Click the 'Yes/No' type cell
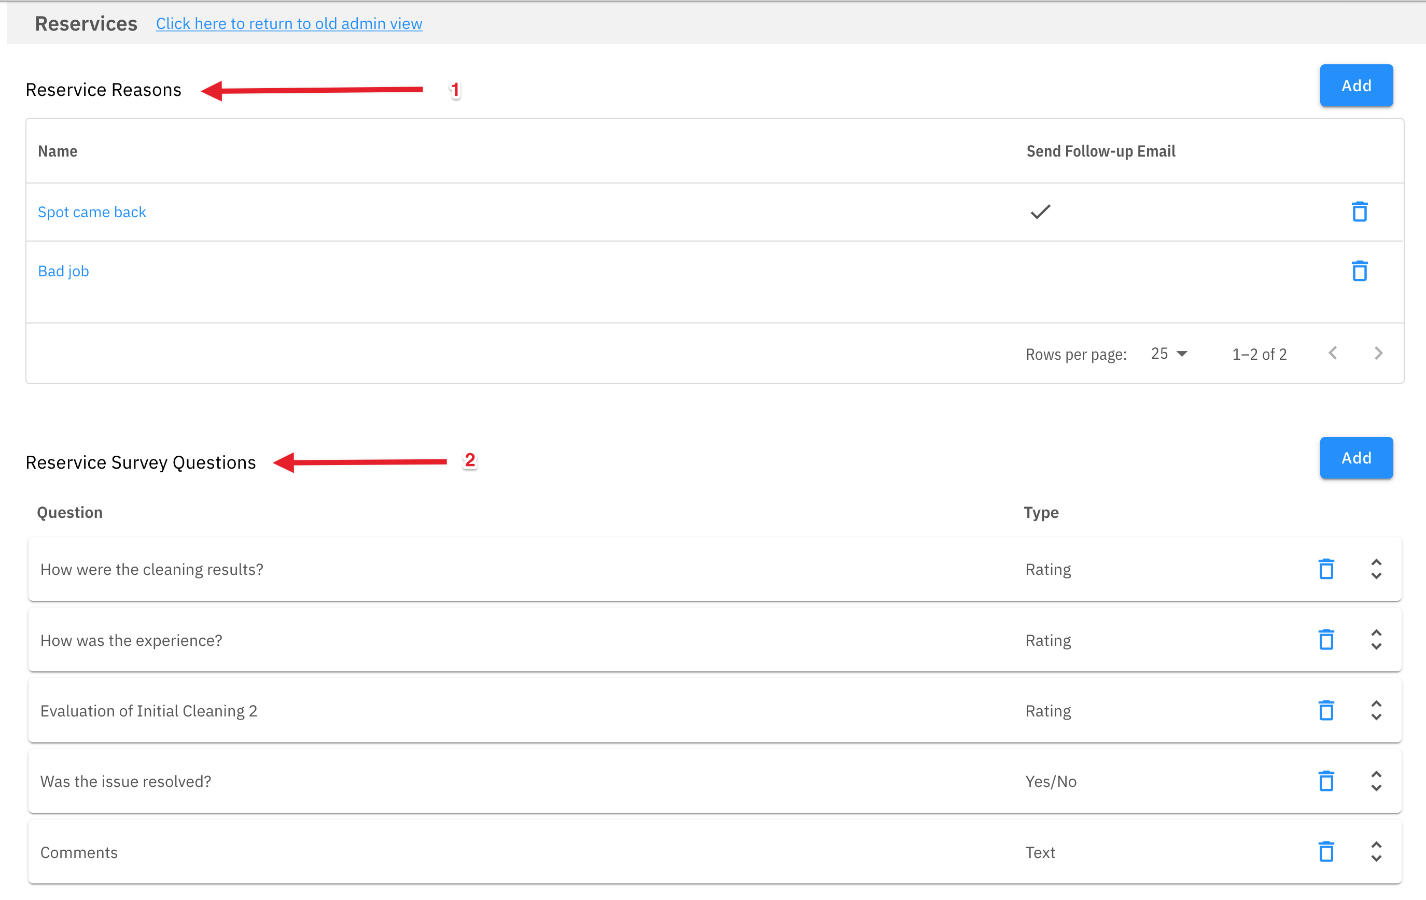Viewport: 1426px width, 900px height. 1051,782
